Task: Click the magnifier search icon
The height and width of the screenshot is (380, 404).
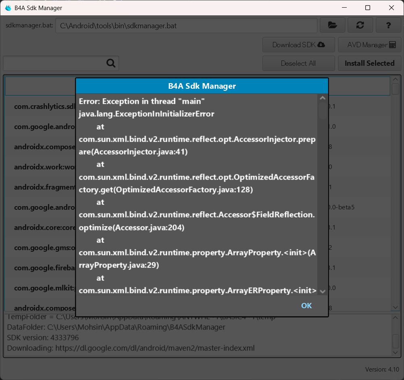Action: (111, 63)
